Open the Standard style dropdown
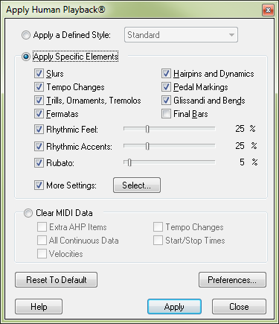 click(x=181, y=35)
